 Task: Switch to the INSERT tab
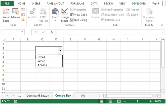click(x=36, y=4)
